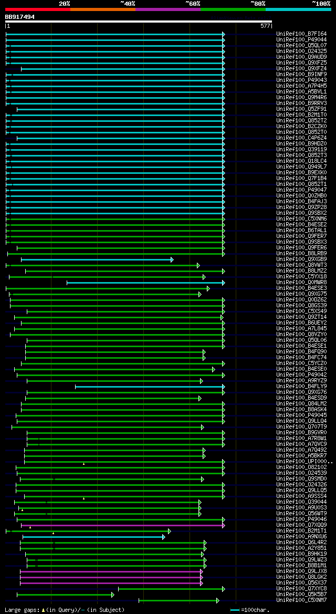Select the truncated UniRef100_UPI000.. label
336x614 pixels.
coord(304,461)
